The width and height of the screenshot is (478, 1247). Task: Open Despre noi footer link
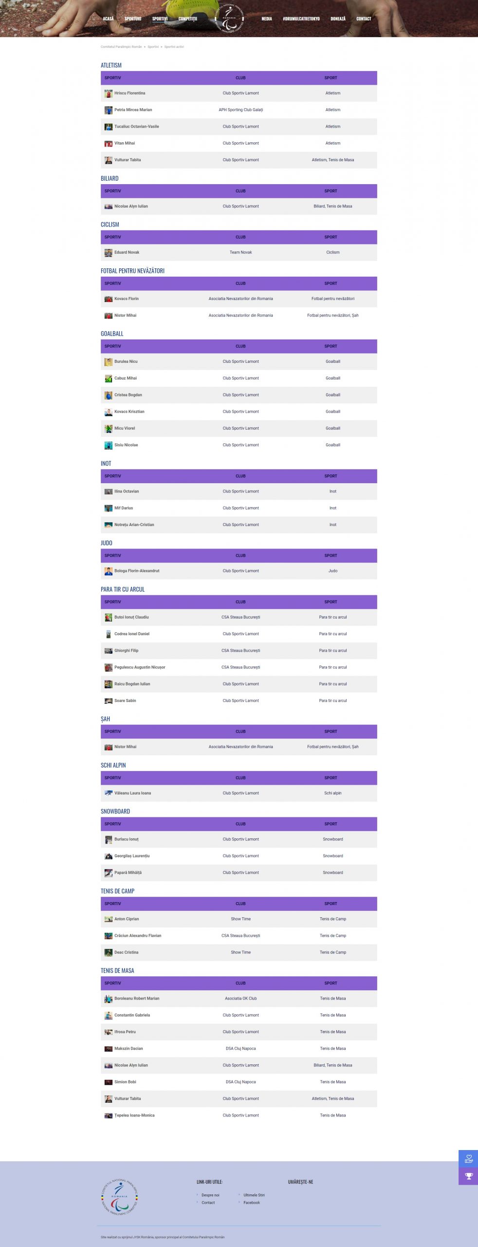pyautogui.click(x=210, y=1195)
